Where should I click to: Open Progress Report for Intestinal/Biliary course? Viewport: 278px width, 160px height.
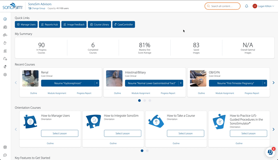click(168, 93)
